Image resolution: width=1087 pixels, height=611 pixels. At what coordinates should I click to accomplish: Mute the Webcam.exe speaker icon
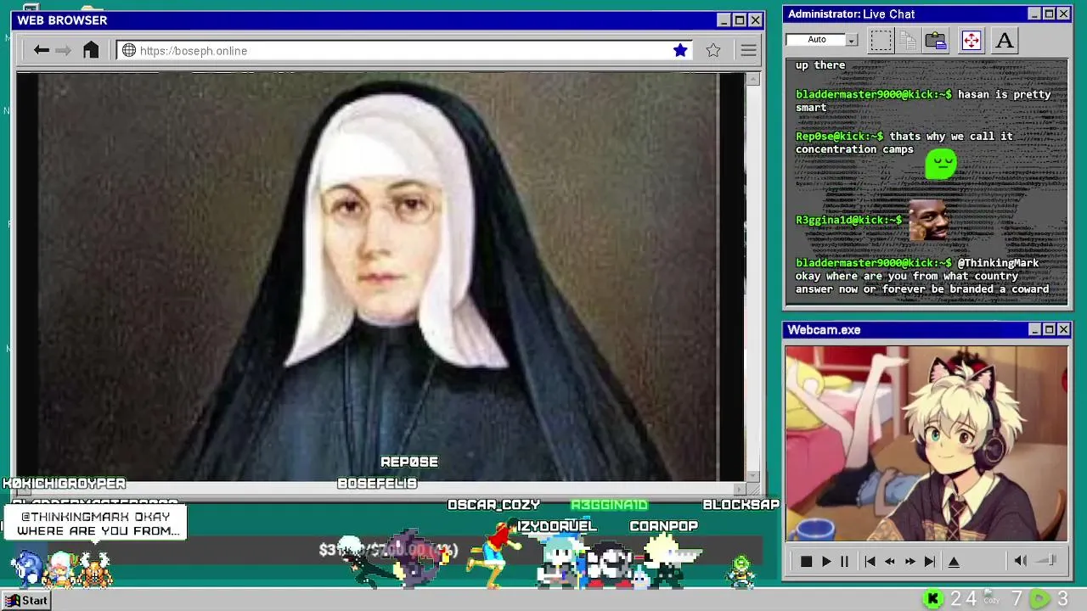[x=1021, y=561]
